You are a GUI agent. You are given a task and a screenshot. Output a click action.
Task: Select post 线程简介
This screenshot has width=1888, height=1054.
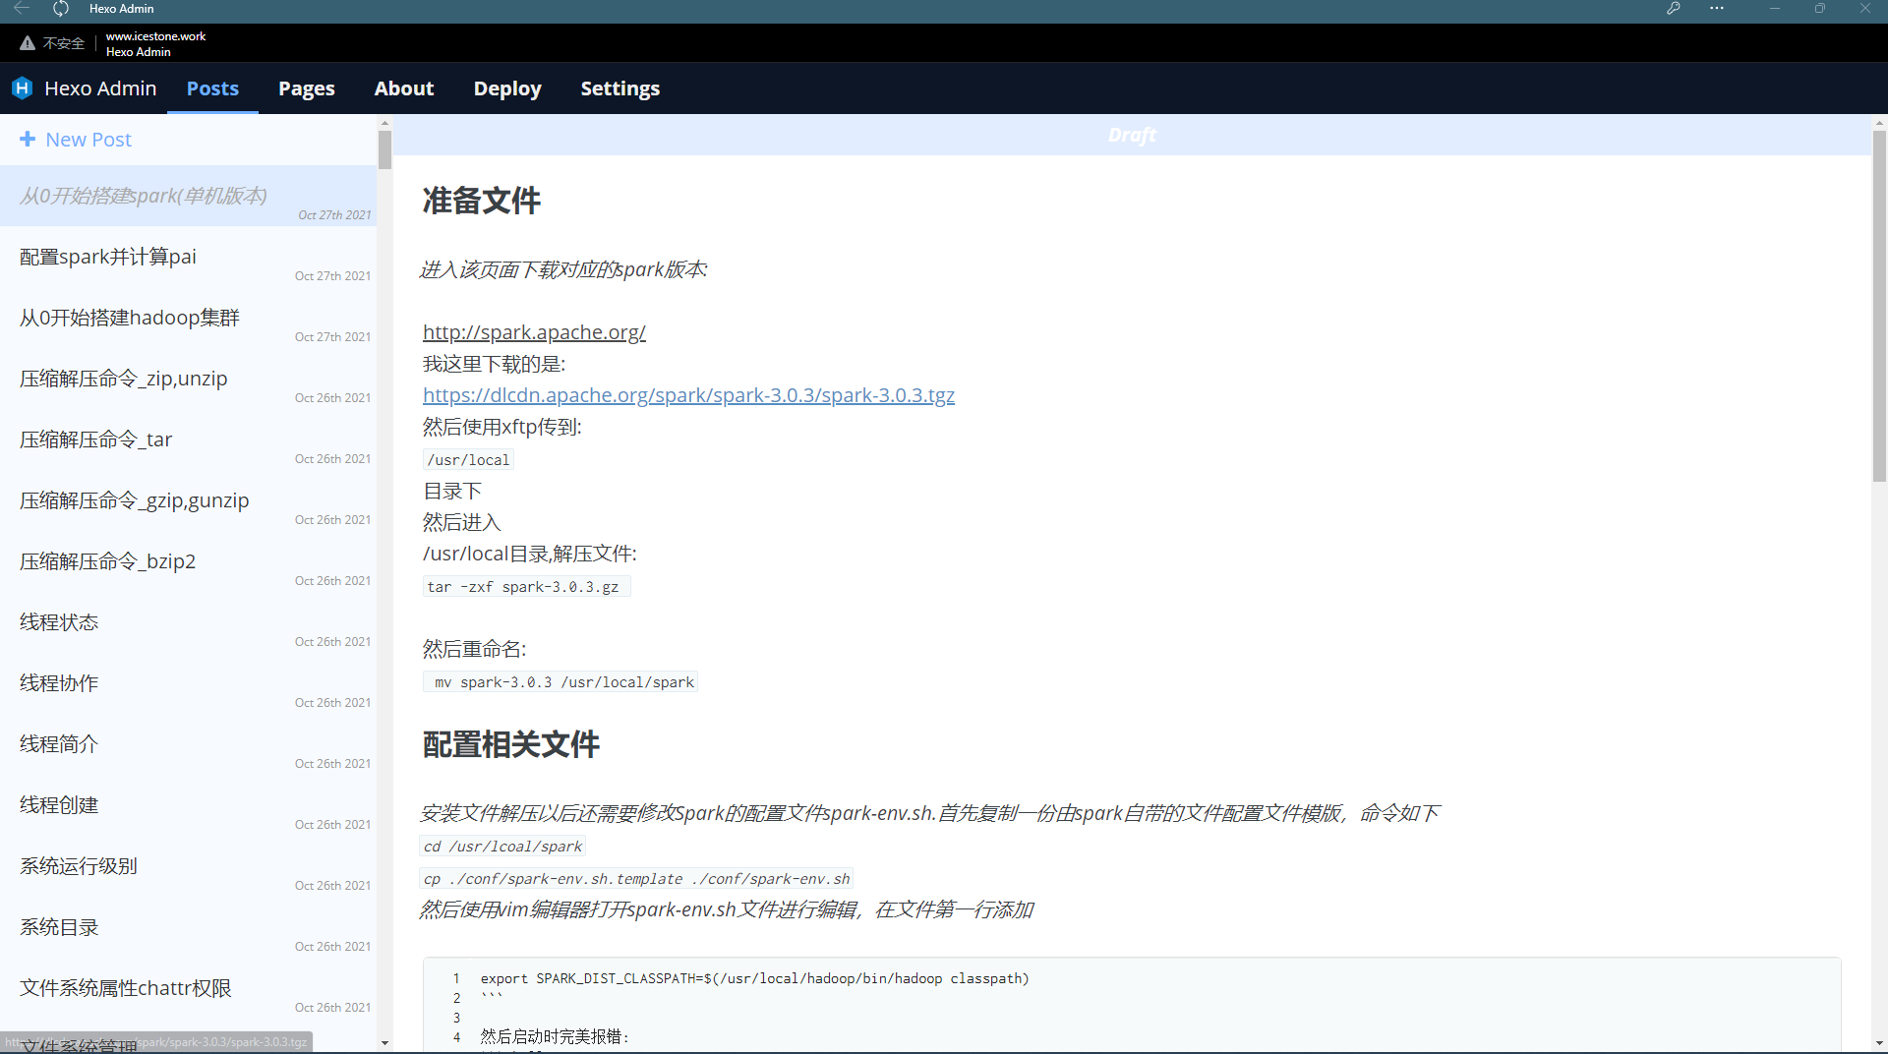tap(188, 744)
